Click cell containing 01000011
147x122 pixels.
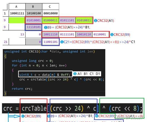tap(51, 20)
